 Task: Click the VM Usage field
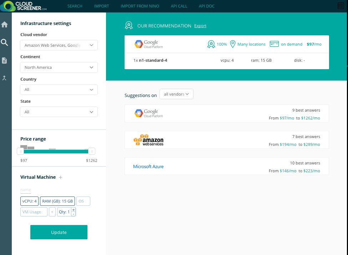(34, 212)
